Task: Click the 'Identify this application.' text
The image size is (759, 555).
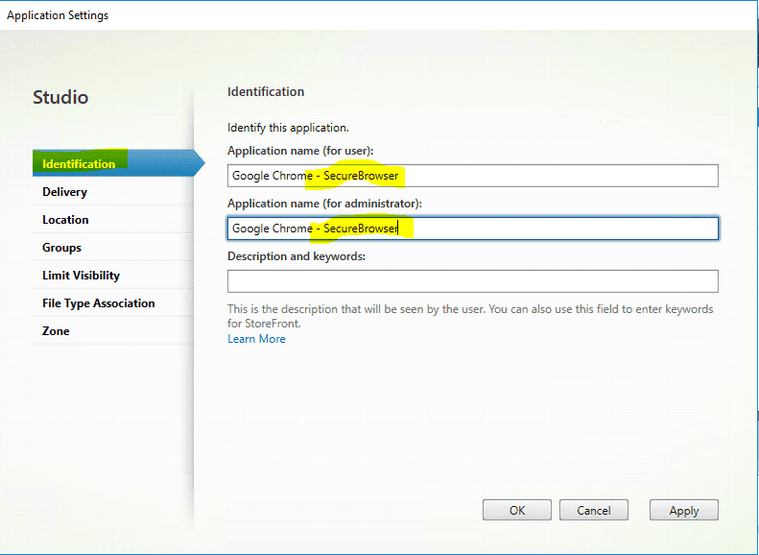Action: (288, 128)
